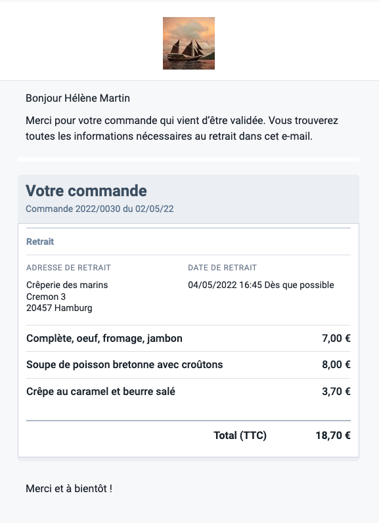Image resolution: width=379 pixels, height=523 pixels.
Task: Click the ADRESSE DE RETRAIT label
Action: (68, 268)
